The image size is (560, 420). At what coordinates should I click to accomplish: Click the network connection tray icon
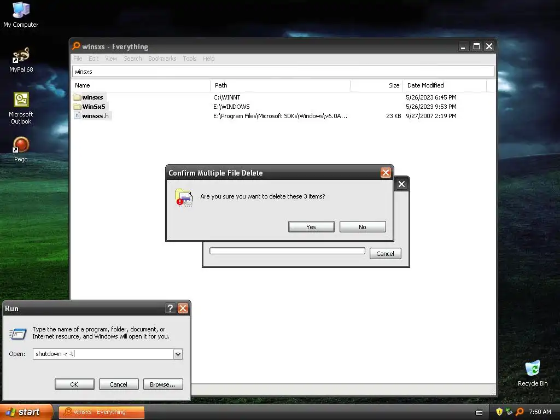coord(509,412)
